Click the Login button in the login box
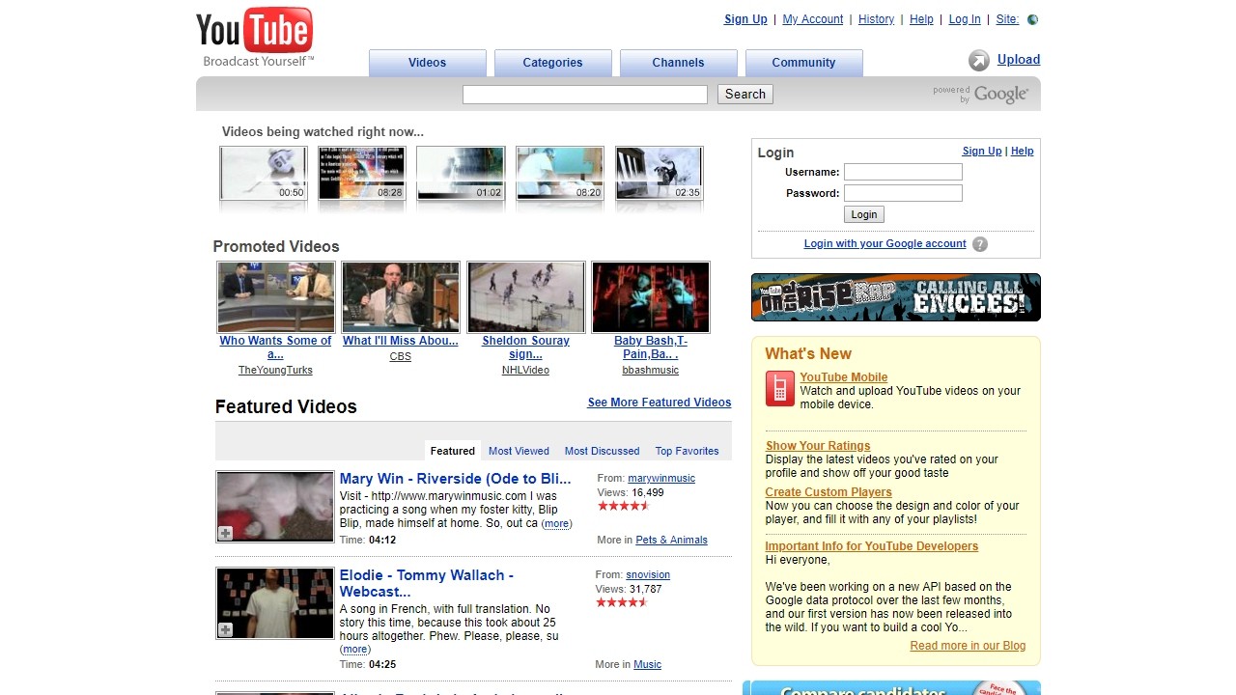 tap(864, 214)
